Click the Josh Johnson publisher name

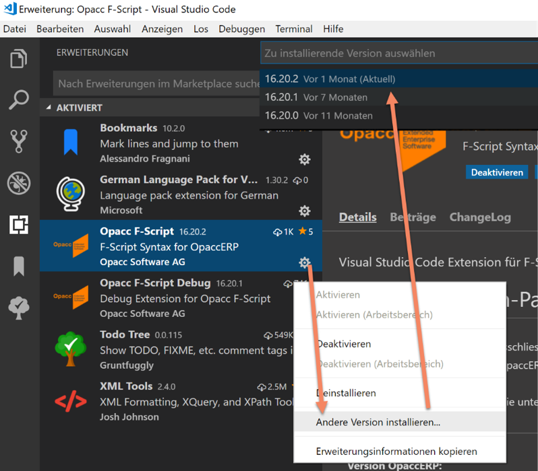[129, 417]
